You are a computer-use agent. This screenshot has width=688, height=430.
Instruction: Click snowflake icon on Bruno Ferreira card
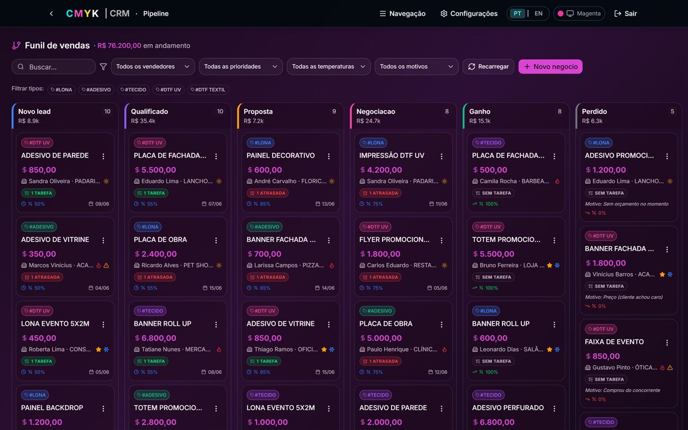click(x=557, y=266)
